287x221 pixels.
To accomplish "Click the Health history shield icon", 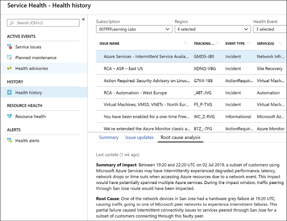I will [9, 92].
